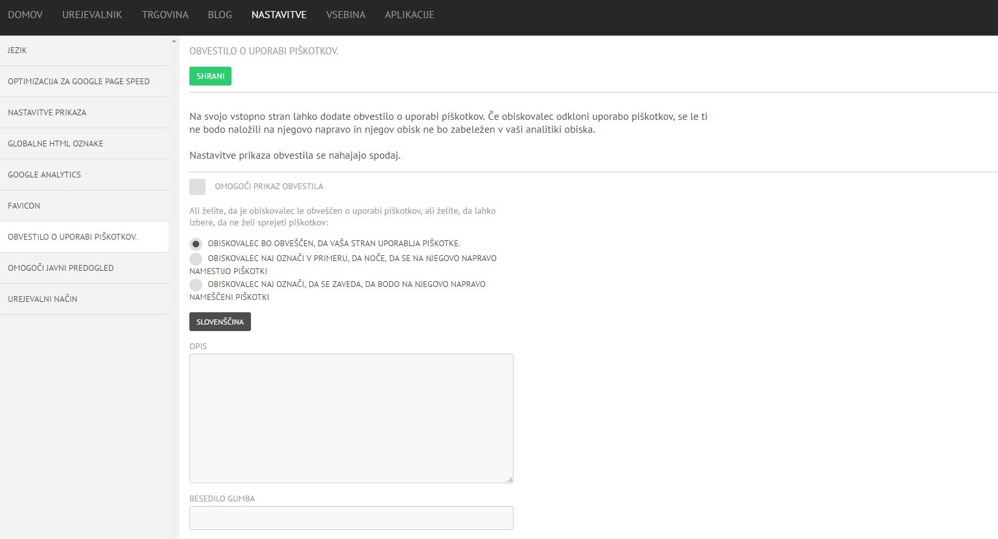
Task: Select JEZIK in the sidebar
Action: tap(84, 51)
